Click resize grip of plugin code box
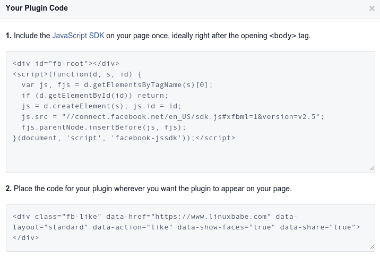The width and height of the screenshot is (380, 256). coord(372,248)
